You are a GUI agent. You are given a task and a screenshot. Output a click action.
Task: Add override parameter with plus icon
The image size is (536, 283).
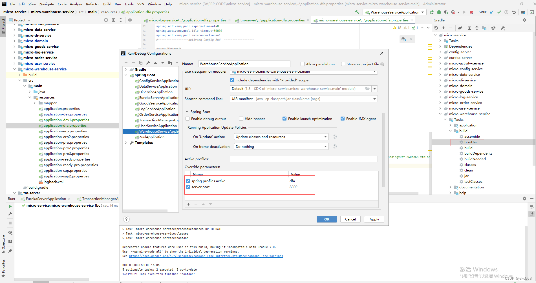tap(189, 204)
